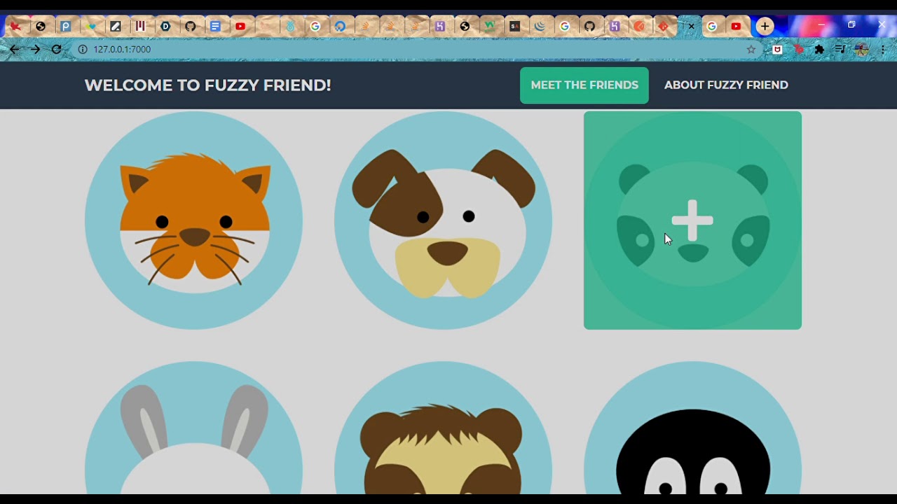The image size is (897, 504).
Task: Select the orange cat friend picture
Action: [194, 220]
